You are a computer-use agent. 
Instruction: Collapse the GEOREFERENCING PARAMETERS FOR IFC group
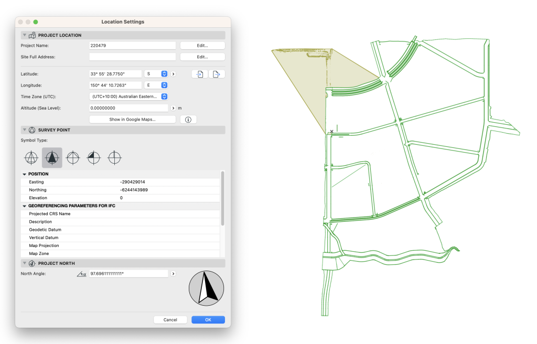(x=24, y=206)
